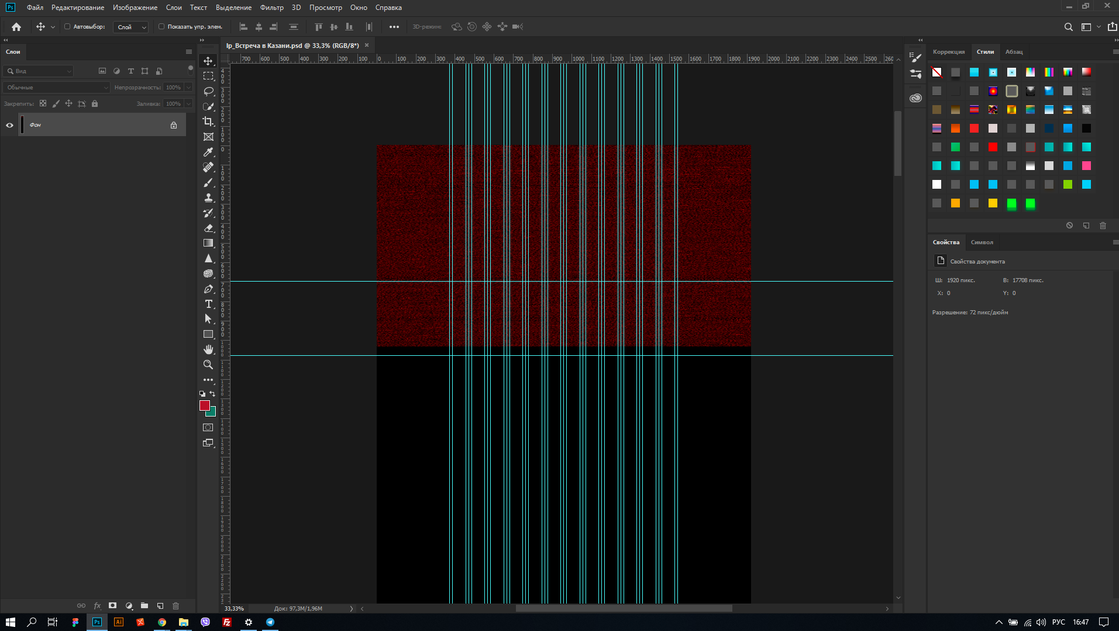Click the teal background color swatch

212,413
